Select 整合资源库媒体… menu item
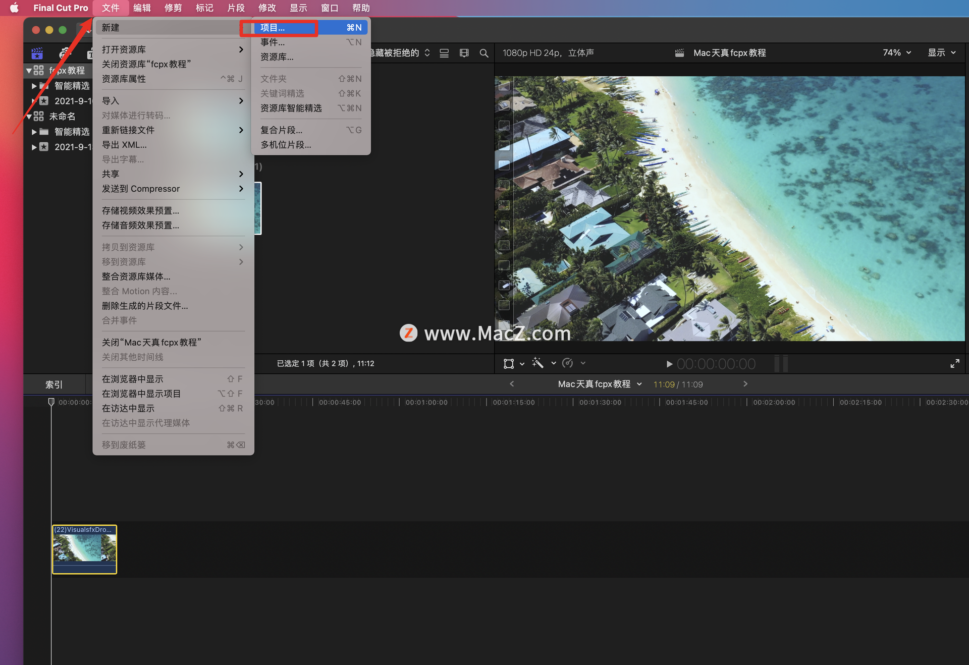 [173, 276]
